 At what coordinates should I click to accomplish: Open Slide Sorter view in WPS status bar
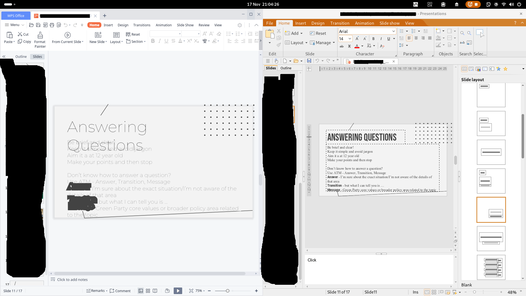148,291
